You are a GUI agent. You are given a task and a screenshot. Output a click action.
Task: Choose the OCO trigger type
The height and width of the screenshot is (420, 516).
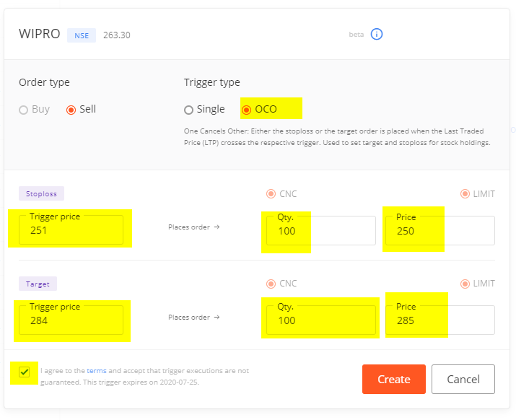point(259,109)
